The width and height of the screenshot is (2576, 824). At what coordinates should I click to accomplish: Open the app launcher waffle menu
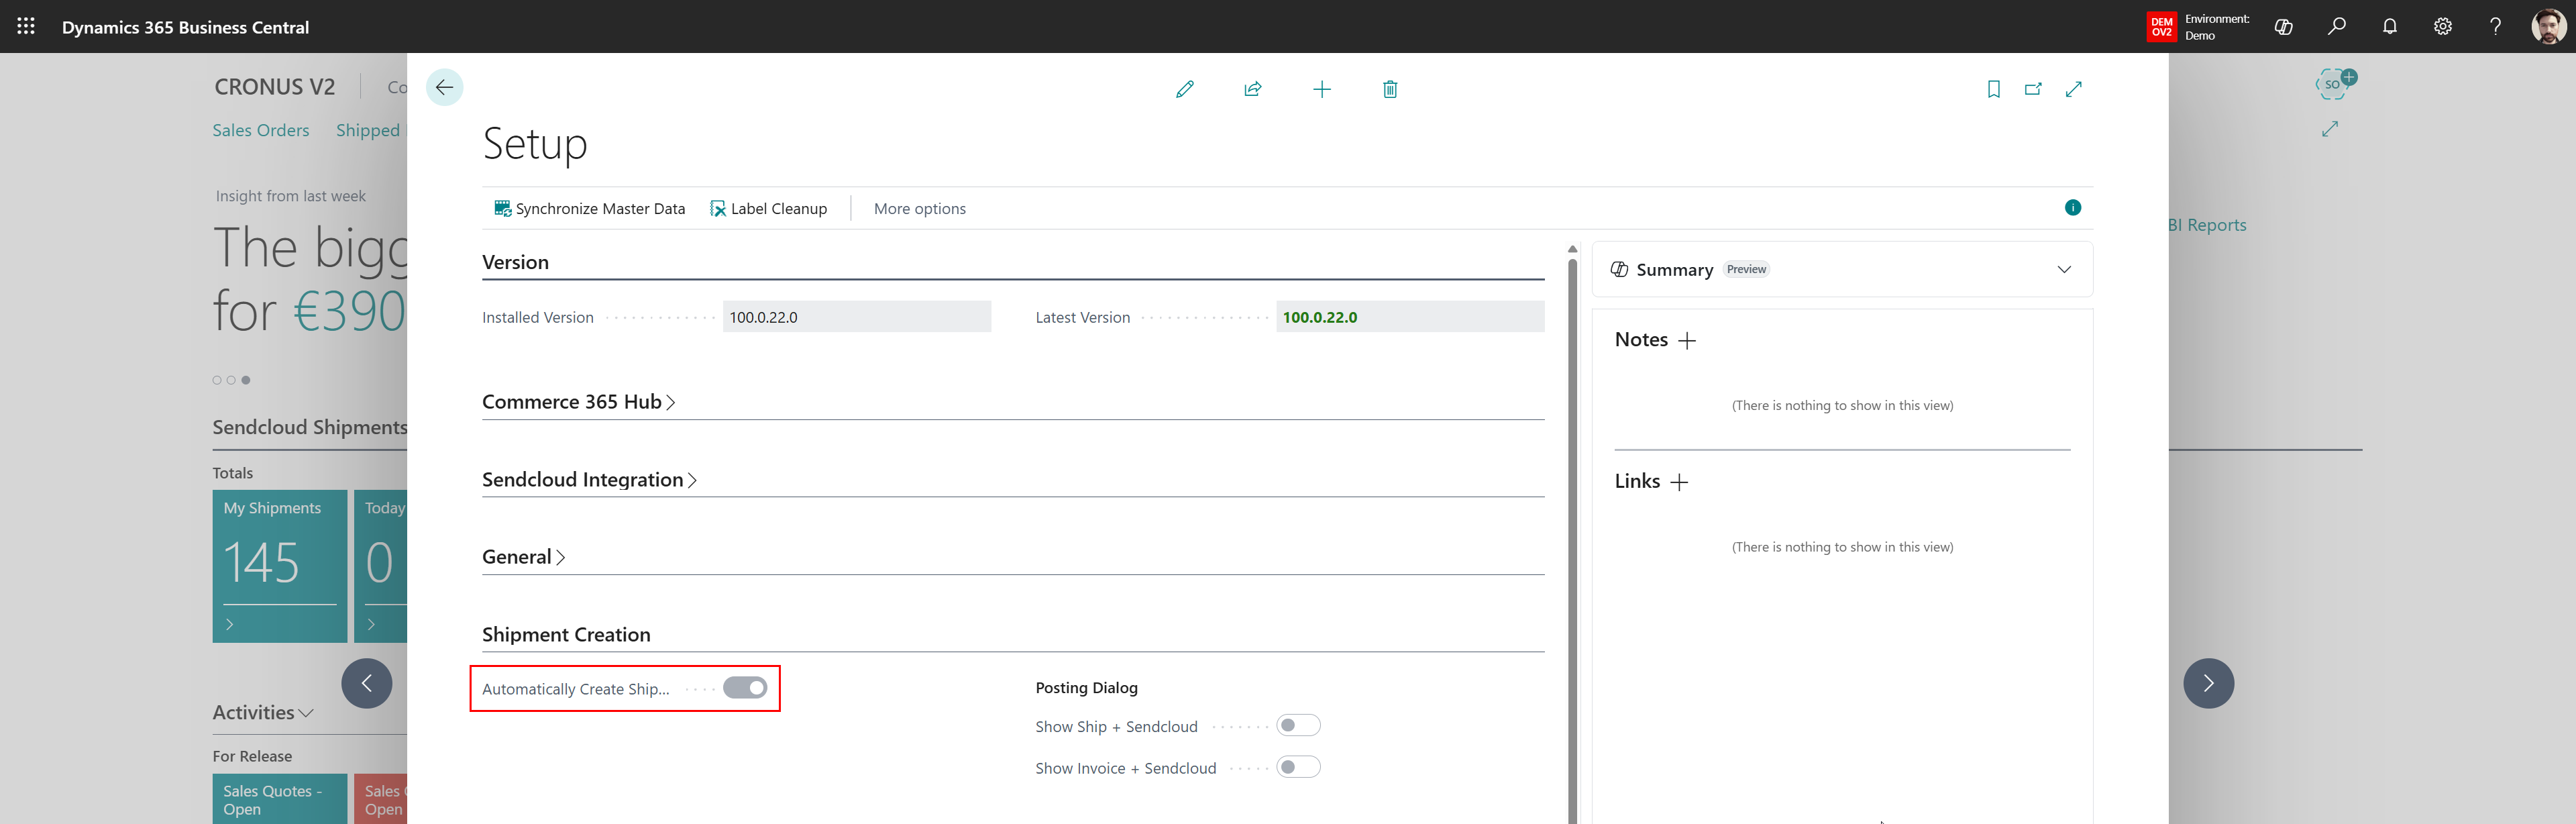26,27
